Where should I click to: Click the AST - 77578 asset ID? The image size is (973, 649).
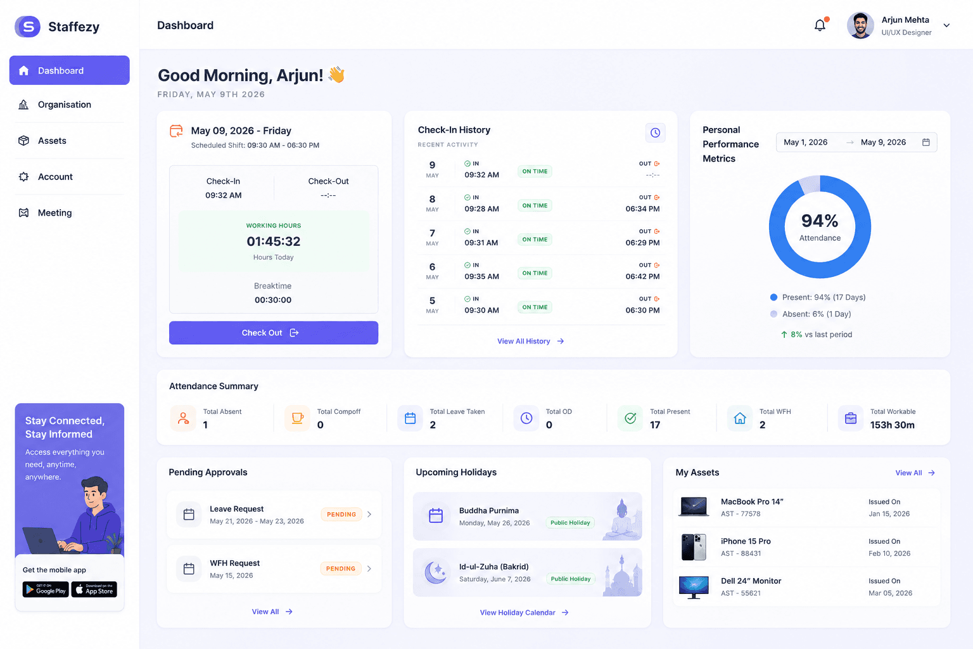(x=741, y=514)
